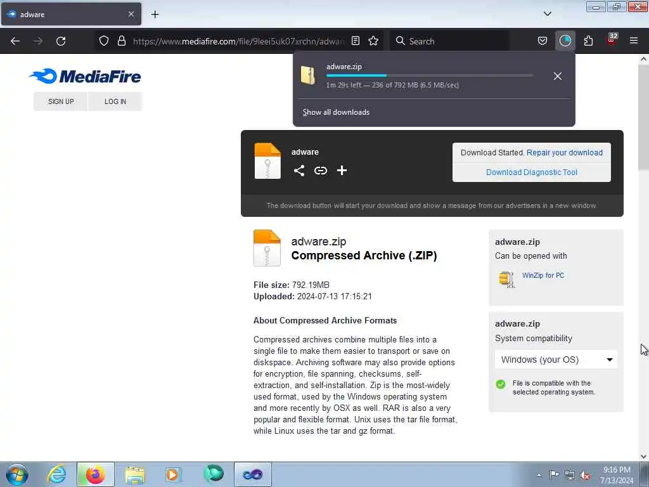This screenshot has width=649, height=487.
Task: Copy the link for adware
Action: click(320, 170)
